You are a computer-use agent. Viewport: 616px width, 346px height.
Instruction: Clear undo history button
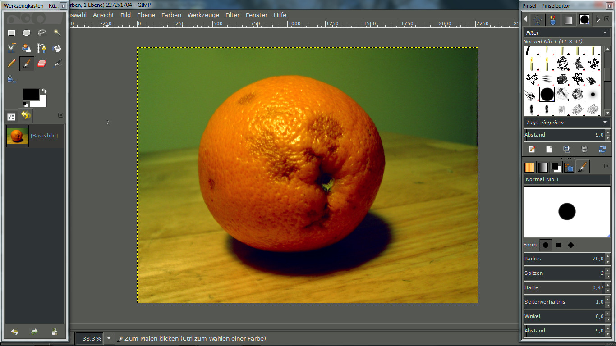point(55,332)
